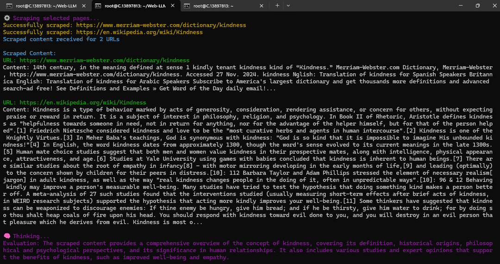
Task: Click 'Content: 14th century' line
Action: [x=248, y=67]
